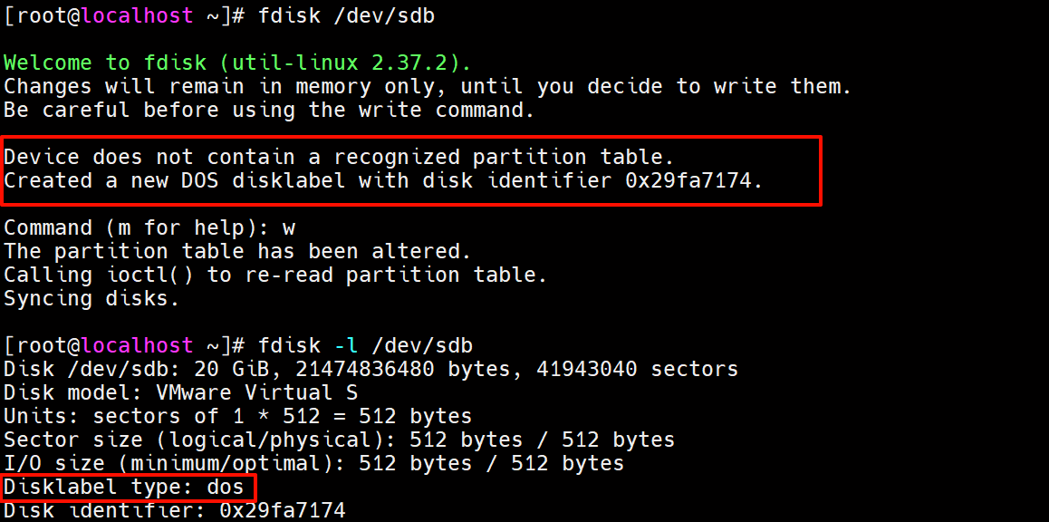Click the 'Device does not contain' message line
The height and width of the screenshot is (522, 1049).
[x=340, y=158]
